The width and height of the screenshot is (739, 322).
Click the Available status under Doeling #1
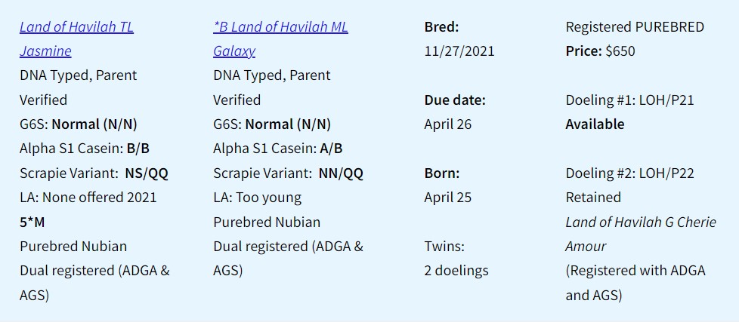coord(595,124)
